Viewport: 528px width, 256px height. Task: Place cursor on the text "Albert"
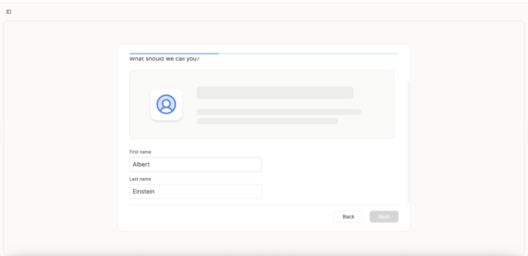coord(141,165)
